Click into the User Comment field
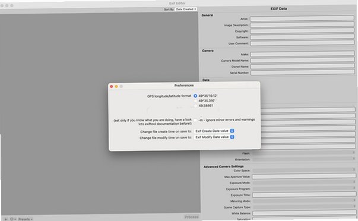 302,43
